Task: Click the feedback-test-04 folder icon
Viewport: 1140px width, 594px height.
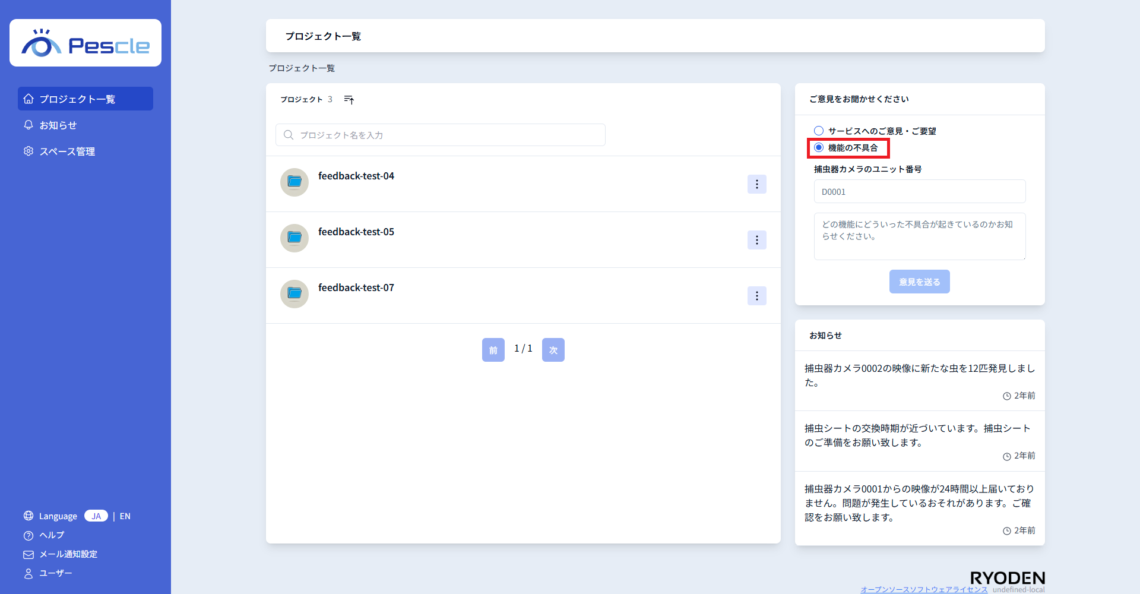Action: tap(294, 182)
